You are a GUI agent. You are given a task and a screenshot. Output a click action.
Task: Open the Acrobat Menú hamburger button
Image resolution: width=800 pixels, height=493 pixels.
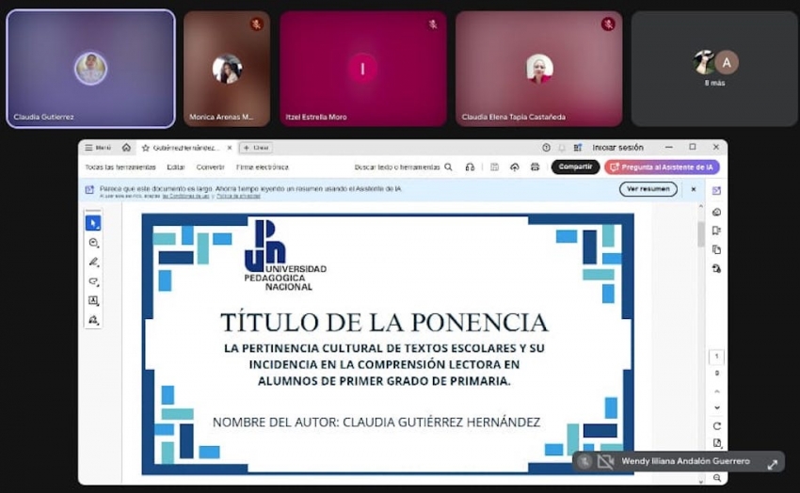pyautogui.click(x=97, y=148)
